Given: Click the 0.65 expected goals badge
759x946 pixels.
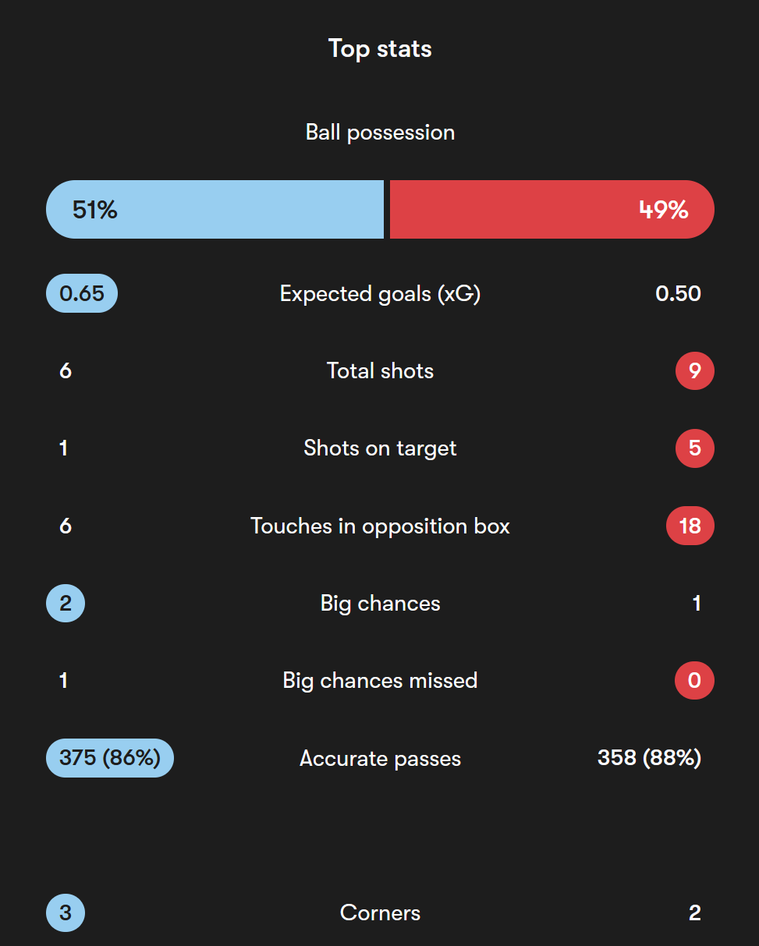Looking at the screenshot, I should (x=82, y=294).
